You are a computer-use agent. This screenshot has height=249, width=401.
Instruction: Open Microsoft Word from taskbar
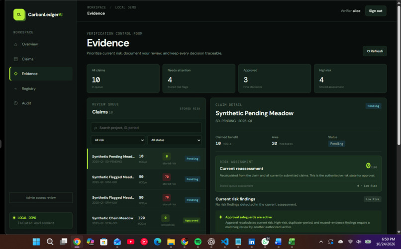tap(278, 242)
